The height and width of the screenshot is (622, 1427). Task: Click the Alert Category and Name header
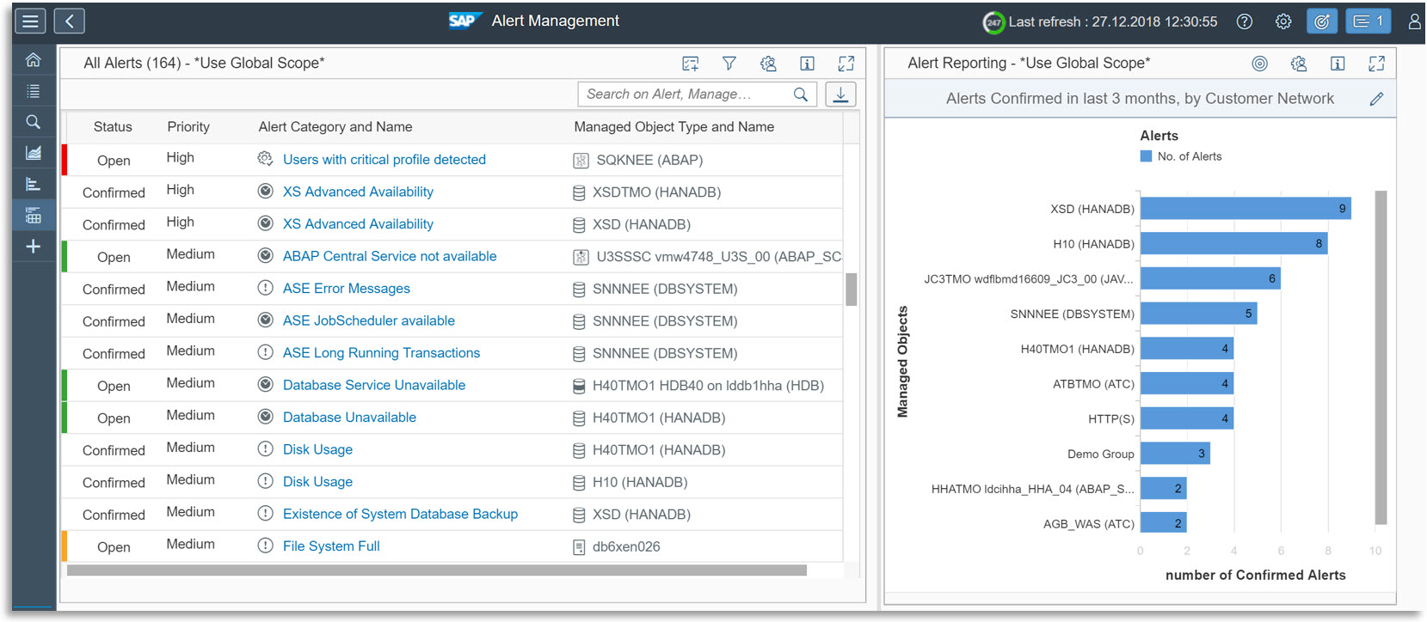coord(335,127)
